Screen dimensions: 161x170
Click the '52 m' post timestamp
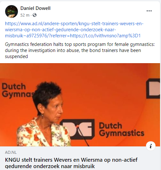tap(25, 15)
